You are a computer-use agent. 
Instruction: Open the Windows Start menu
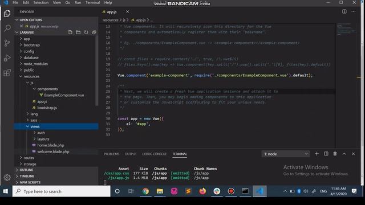(6, 191)
